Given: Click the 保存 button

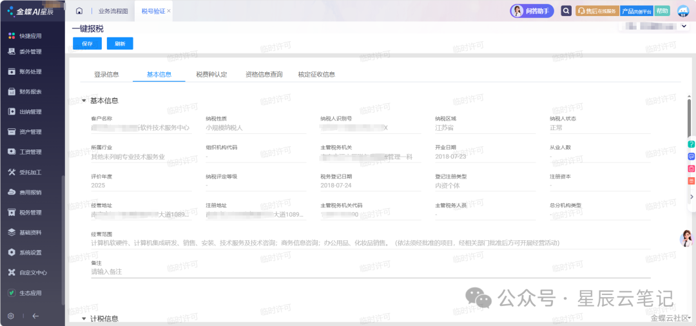Looking at the screenshot, I should 88,43.
